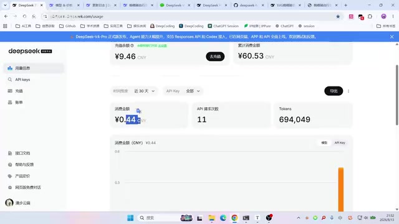Open Chrome from the taskbar
This screenshot has width=399, height=224.
(x=234, y=218)
